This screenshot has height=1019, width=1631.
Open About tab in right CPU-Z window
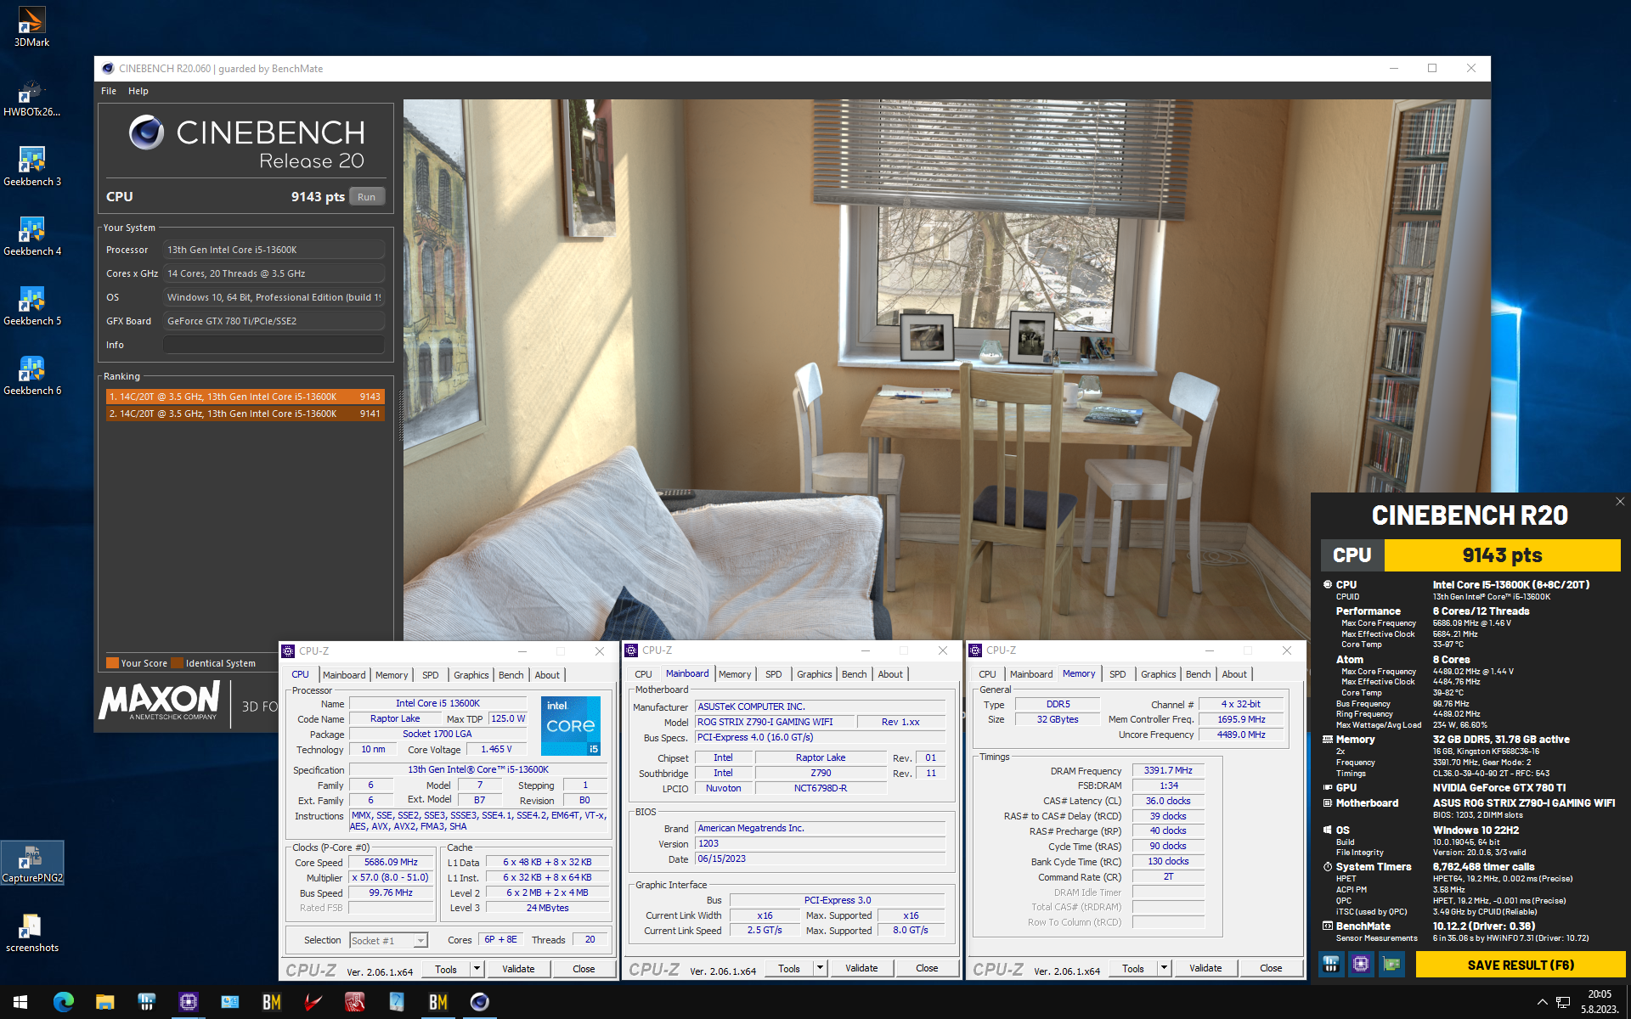[x=1234, y=674]
